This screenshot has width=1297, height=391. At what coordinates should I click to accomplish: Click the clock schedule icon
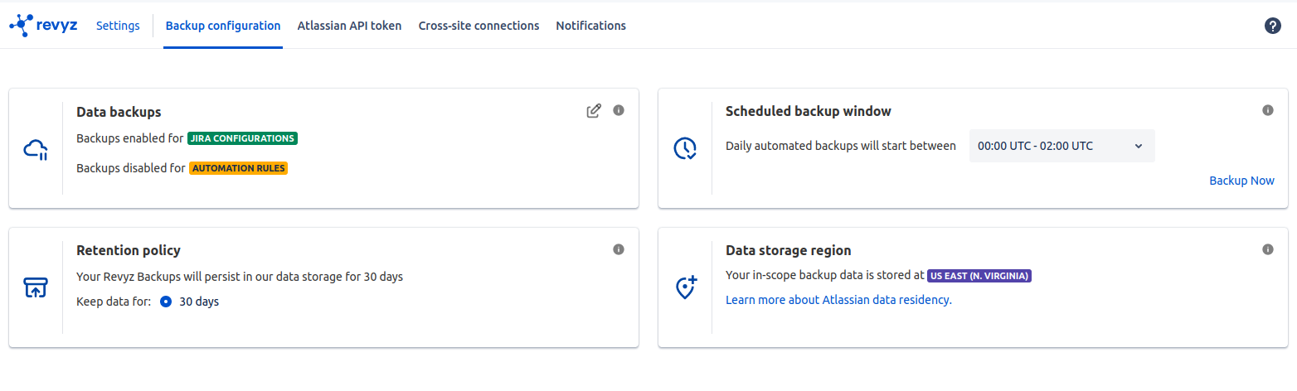tap(685, 148)
